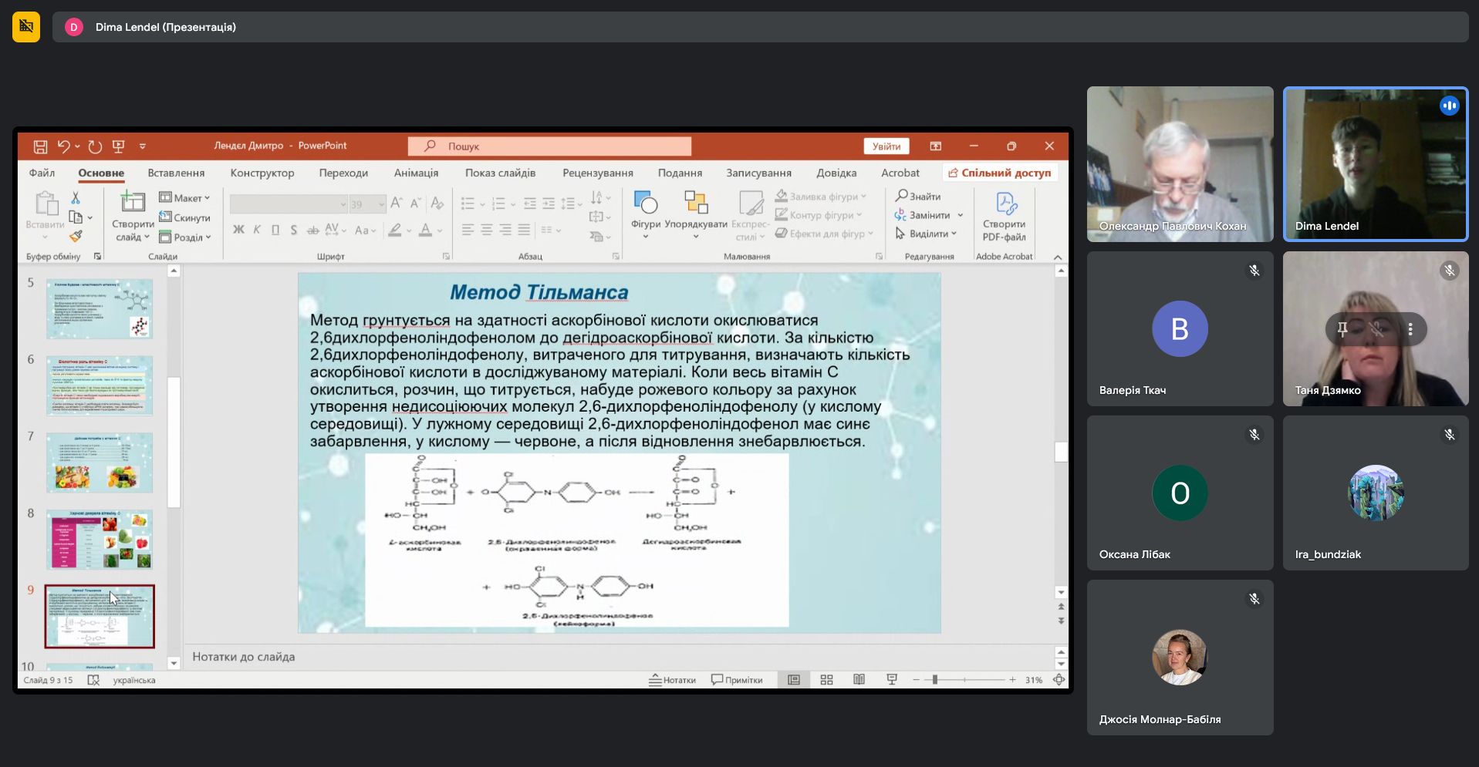Click the Redo icon in quick access toolbar
The width and height of the screenshot is (1479, 767).
tap(95, 146)
